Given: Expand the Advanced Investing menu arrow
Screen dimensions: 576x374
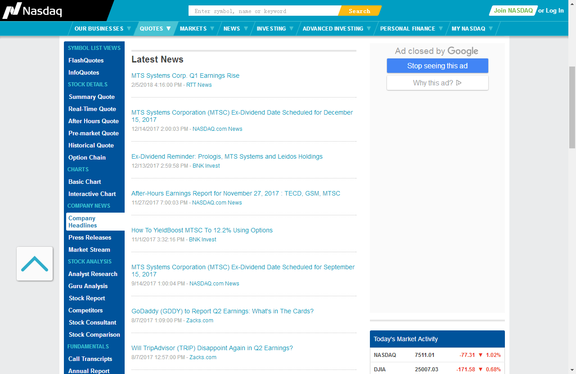Looking at the screenshot, I should point(369,28).
